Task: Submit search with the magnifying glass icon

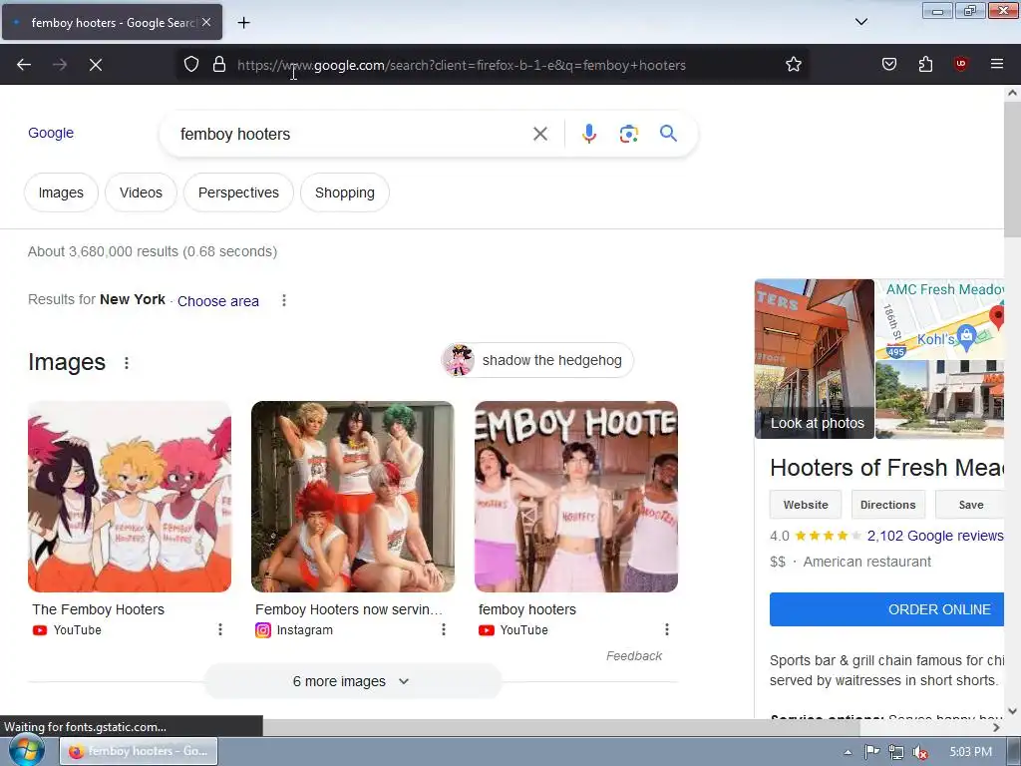Action: point(668,134)
